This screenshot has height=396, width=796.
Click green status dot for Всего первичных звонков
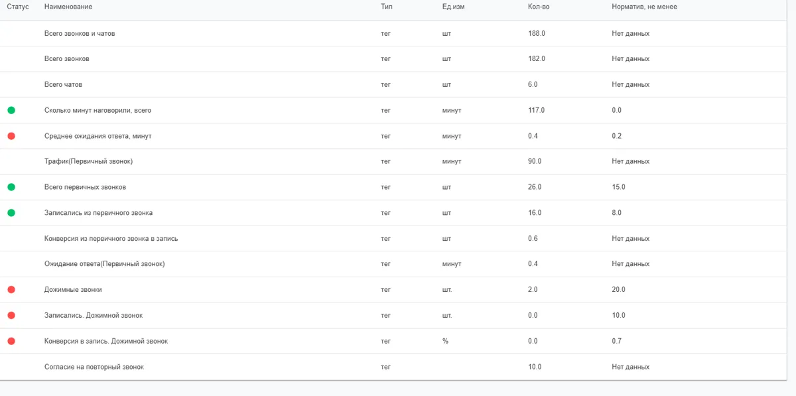[11, 187]
